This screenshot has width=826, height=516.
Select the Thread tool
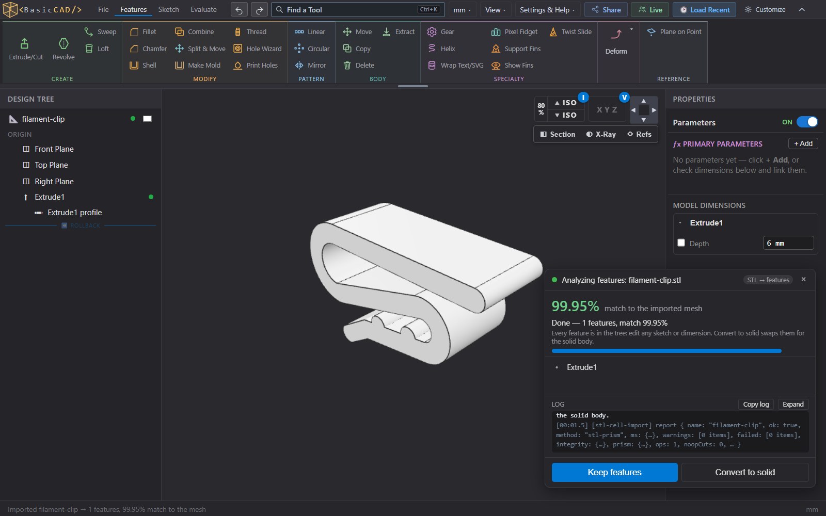(250, 31)
